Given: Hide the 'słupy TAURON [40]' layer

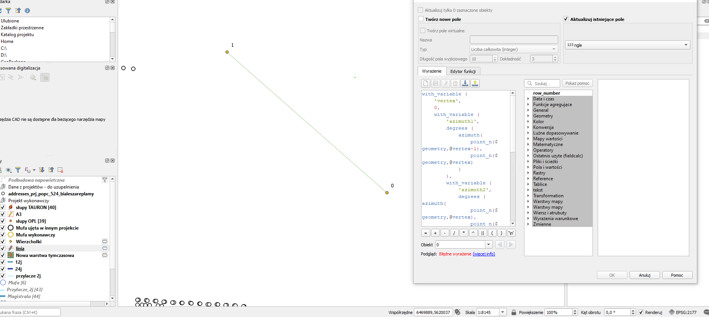Looking at the screenshot, I should 3,207.
